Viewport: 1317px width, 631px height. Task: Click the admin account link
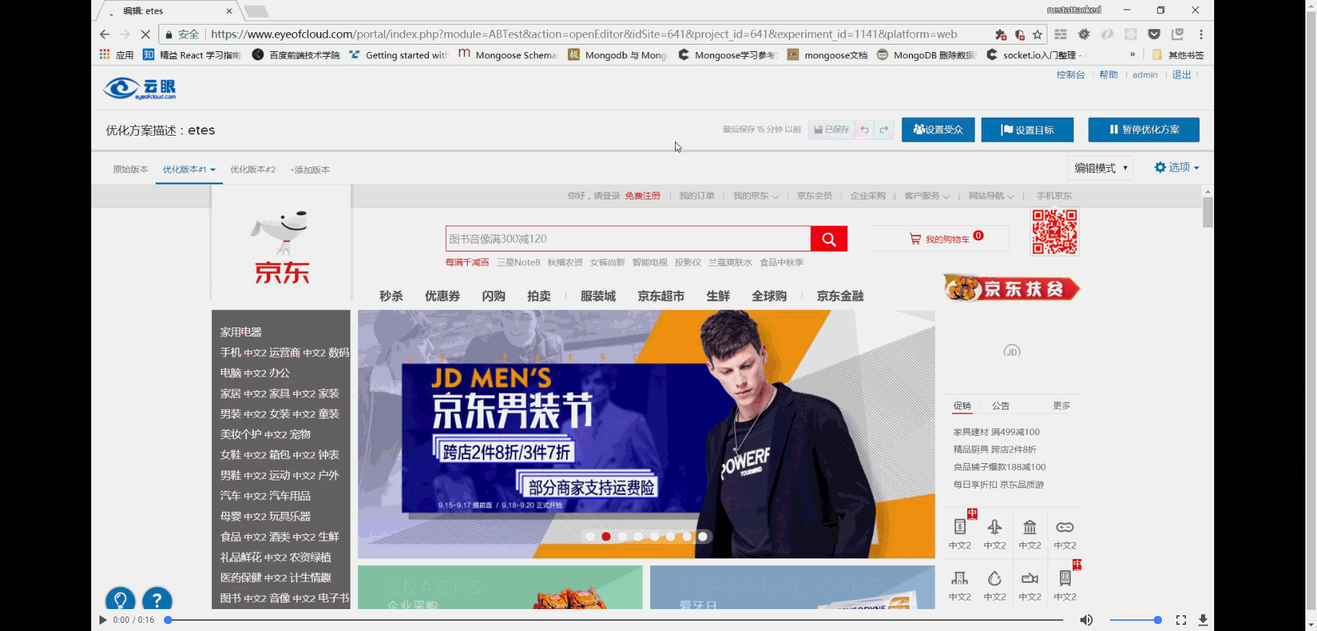[1145, 75]
